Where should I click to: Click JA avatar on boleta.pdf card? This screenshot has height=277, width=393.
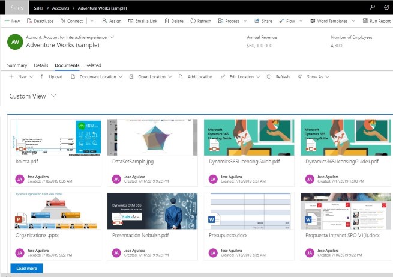coord(20,179)
